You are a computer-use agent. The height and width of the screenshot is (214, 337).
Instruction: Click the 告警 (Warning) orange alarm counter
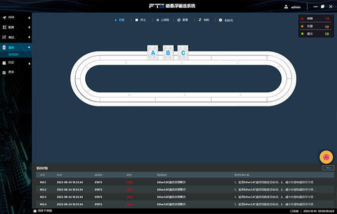pyautogui.click(x=314, y=26)
